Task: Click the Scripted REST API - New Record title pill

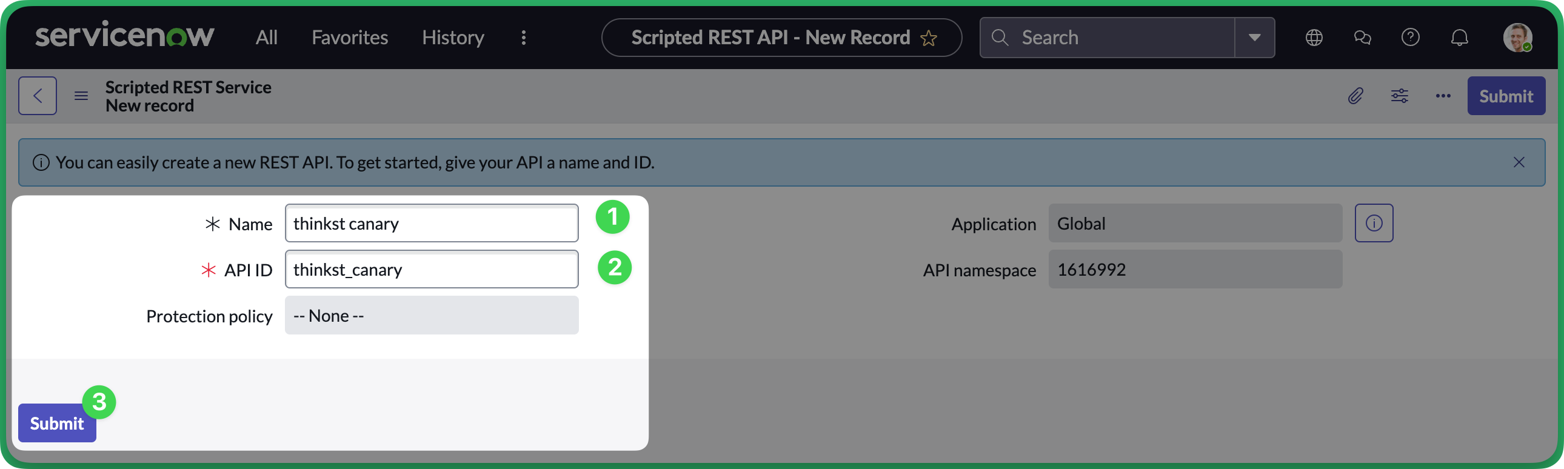Action: [x=781, y=38]
